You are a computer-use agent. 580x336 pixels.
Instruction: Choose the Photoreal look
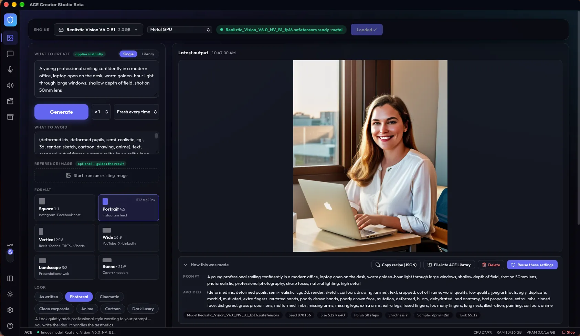click(x=79, y=297)
